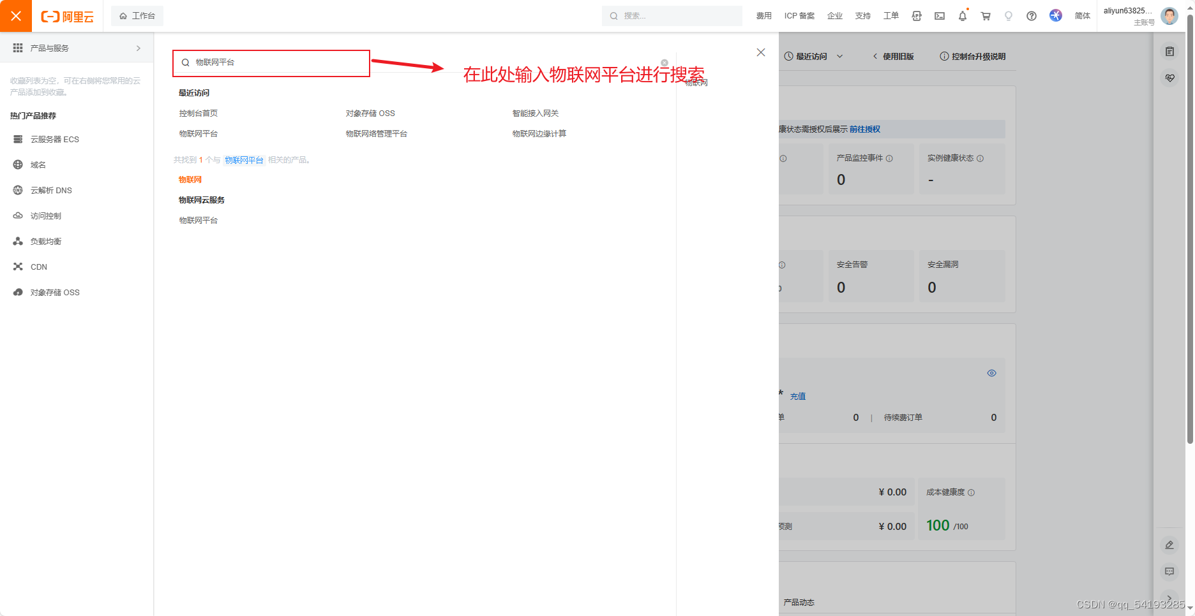Click the Aliyun logo
The height and width of the screenshot is (616, 1195).
67,17
